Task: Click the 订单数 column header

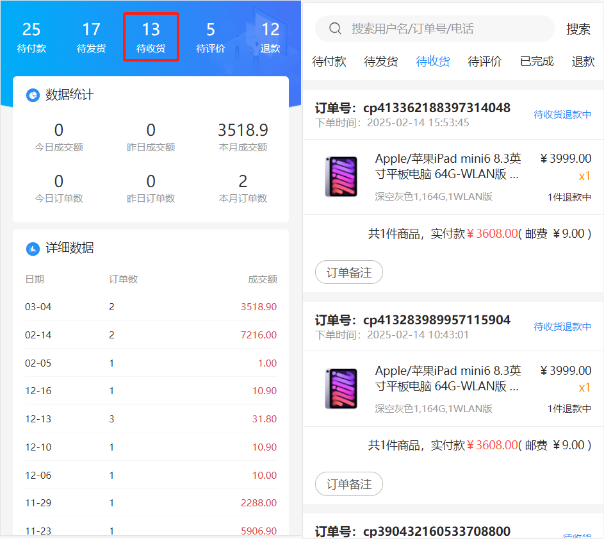Action: 123,279
